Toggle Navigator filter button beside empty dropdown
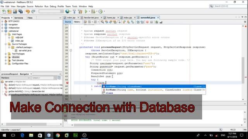This screenshot has height=139, width=248. click(59, 78)
